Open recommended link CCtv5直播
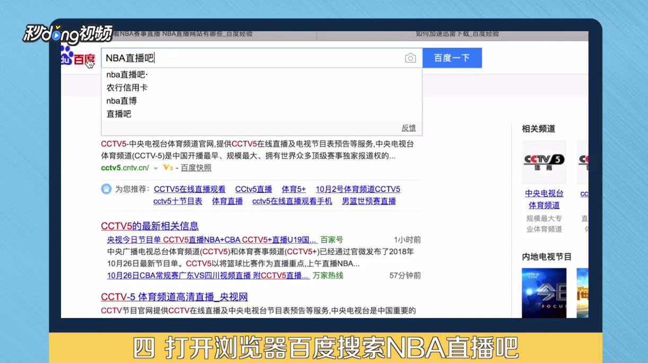 click(x=253, y=189)
